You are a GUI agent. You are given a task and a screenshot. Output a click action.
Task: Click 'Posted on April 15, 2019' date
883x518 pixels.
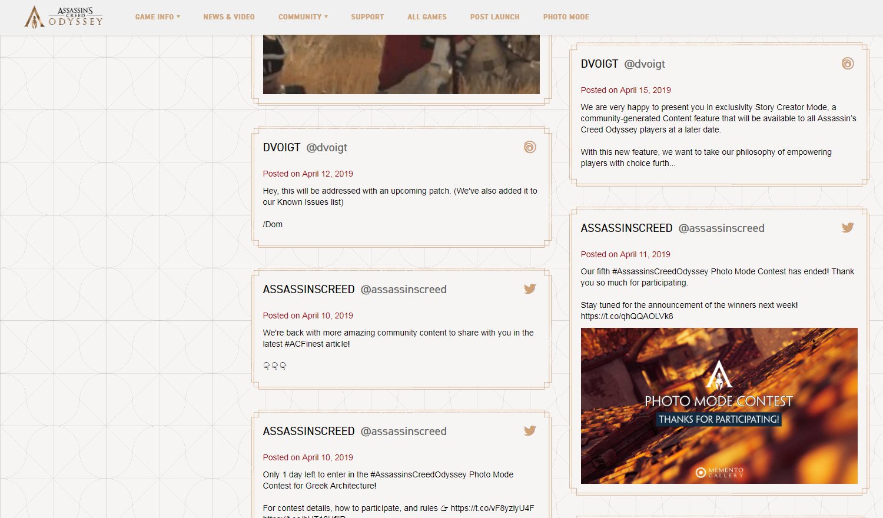click(x=626, y=90)
